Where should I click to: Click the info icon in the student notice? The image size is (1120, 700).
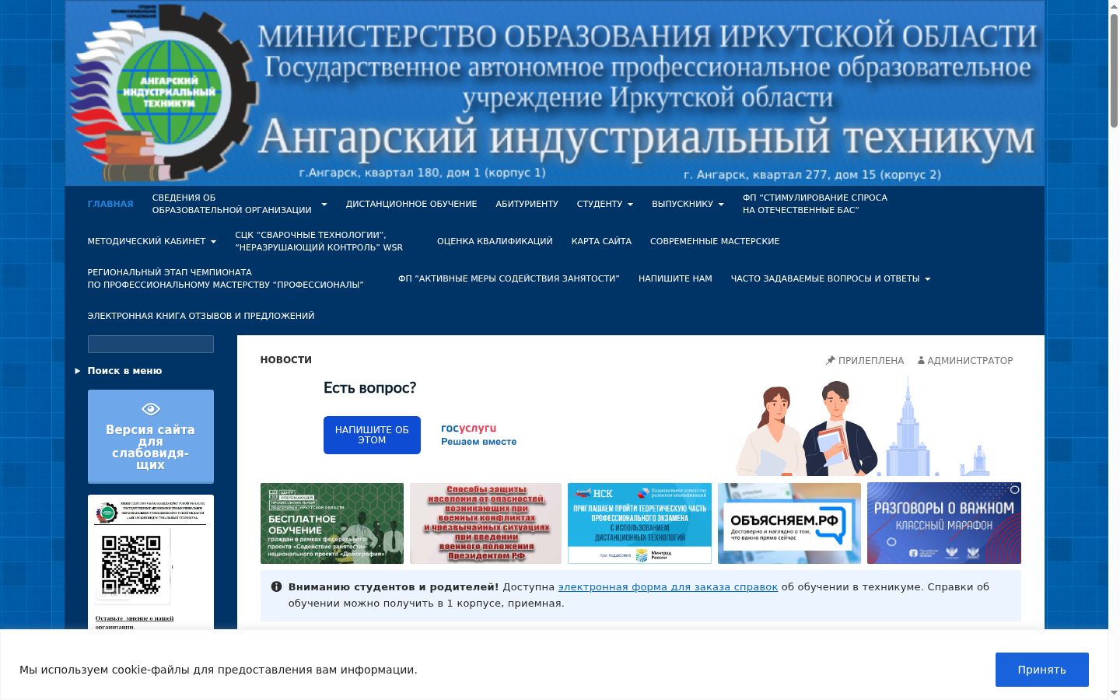point(276,586)
